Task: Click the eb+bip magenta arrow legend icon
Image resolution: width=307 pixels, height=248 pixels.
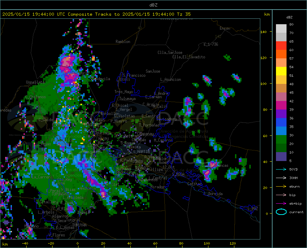Action: pos(281,204)
